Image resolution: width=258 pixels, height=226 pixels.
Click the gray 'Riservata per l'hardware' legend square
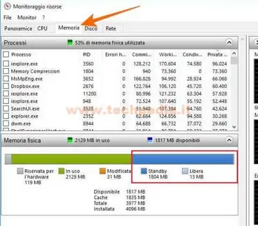point(20,171)
